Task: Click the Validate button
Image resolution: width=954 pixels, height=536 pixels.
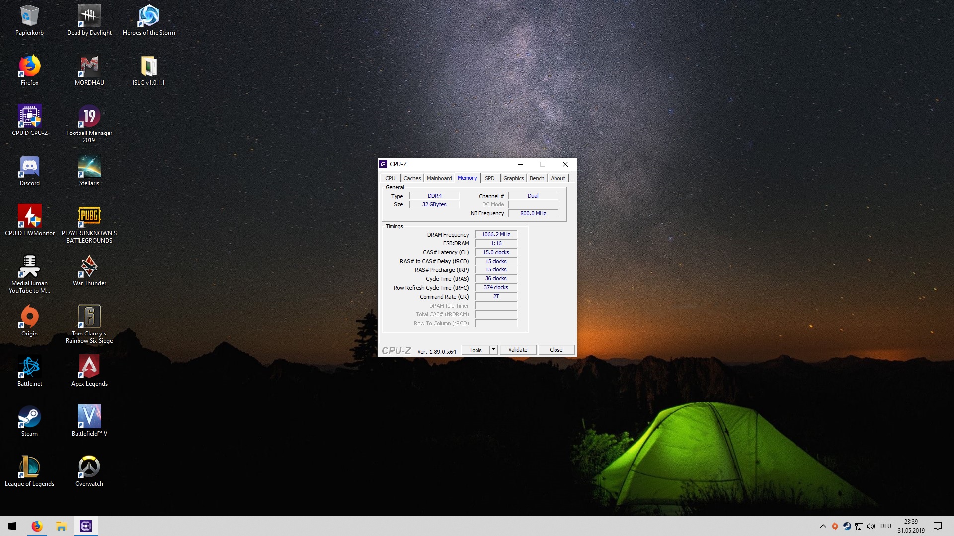Action: pyautogui.click(x=518, y=350)
